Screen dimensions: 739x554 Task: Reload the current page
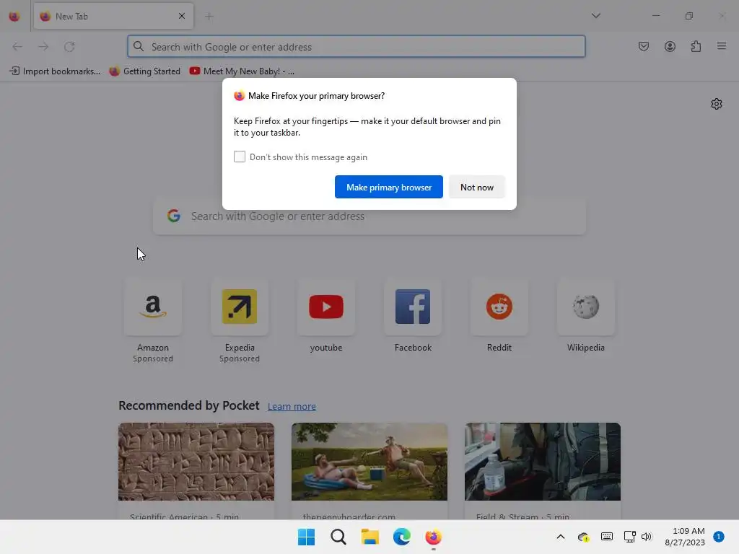coord(69,47)
